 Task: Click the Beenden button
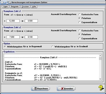pos(66,89)
